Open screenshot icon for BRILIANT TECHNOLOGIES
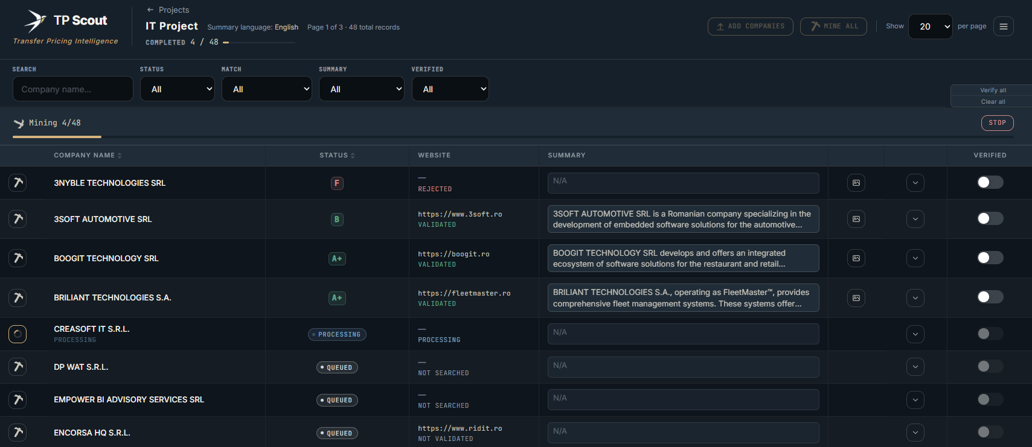Viewport: 1032px width, 447px height. pyautogui.click(x=856, y=298)
